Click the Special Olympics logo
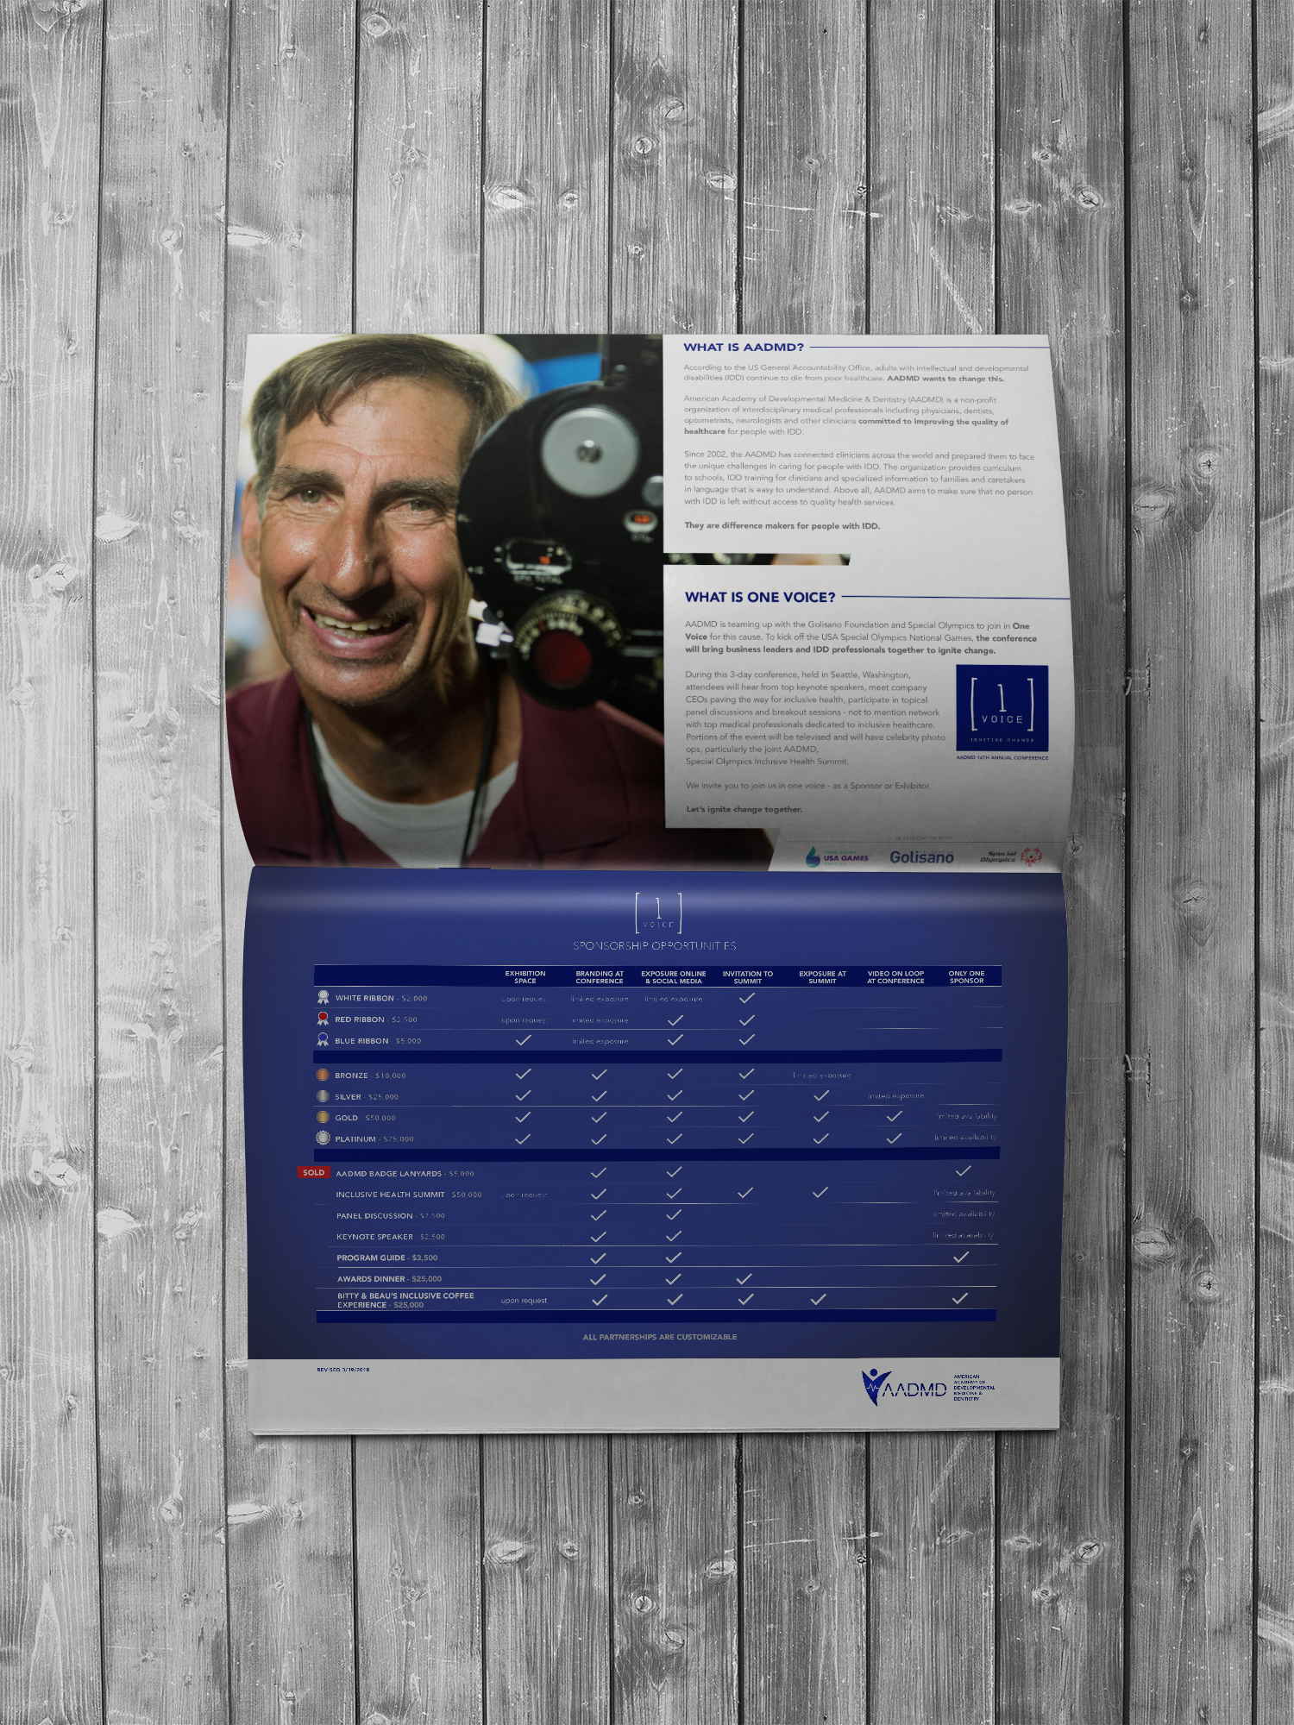 pyautogui.click(x=1011, y=856)
